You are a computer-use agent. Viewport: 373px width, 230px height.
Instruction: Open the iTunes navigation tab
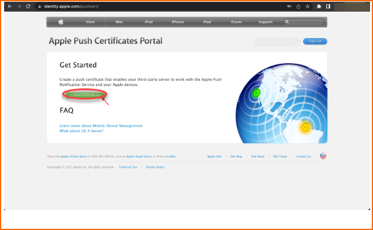tap(236, 22)
